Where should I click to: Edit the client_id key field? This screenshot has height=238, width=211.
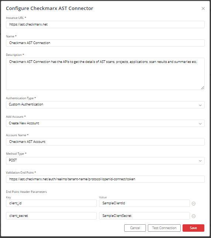point(51,203)
